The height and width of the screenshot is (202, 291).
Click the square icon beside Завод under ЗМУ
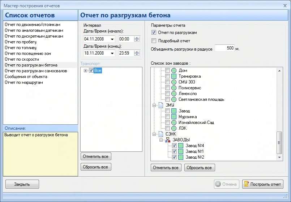[174, 111]
